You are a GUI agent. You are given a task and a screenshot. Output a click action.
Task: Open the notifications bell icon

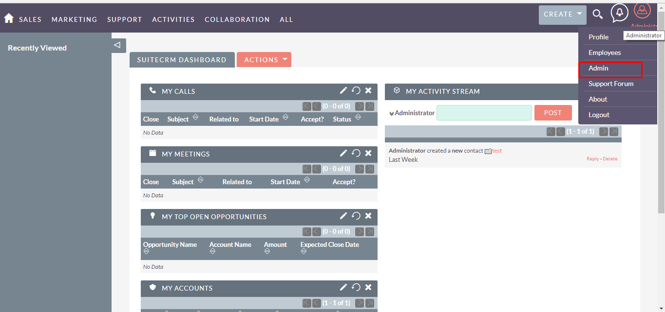pyautogui.click(x=619, y=13)
